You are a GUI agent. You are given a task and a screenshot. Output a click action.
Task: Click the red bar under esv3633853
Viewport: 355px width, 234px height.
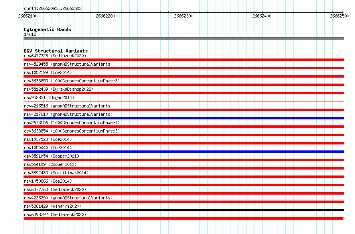[x=183, y=85]
